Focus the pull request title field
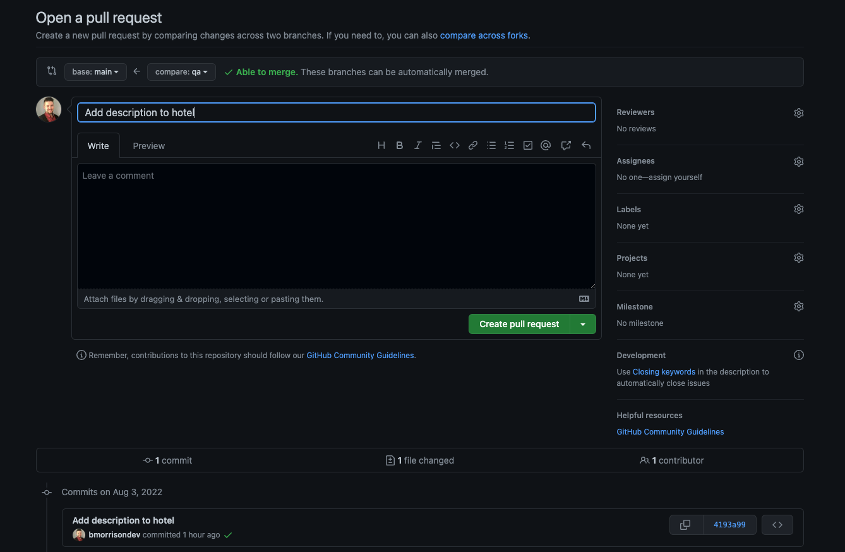The height and width of the screenshot is (552, 845). click(337, 112)
